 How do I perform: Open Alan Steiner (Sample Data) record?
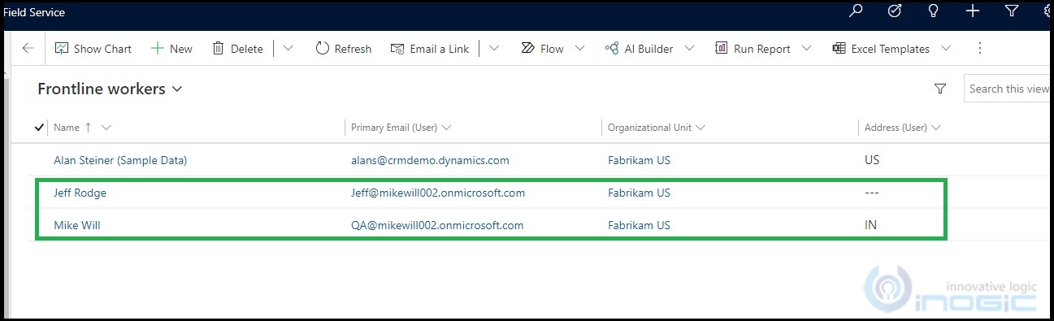120,160
